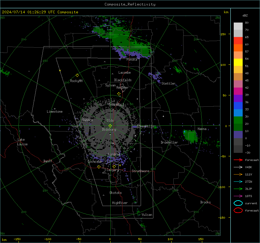The image size is (260, 243).
Task: Click the ThreeHills city label
Action: pyautogui.click(x=145, y=126)
